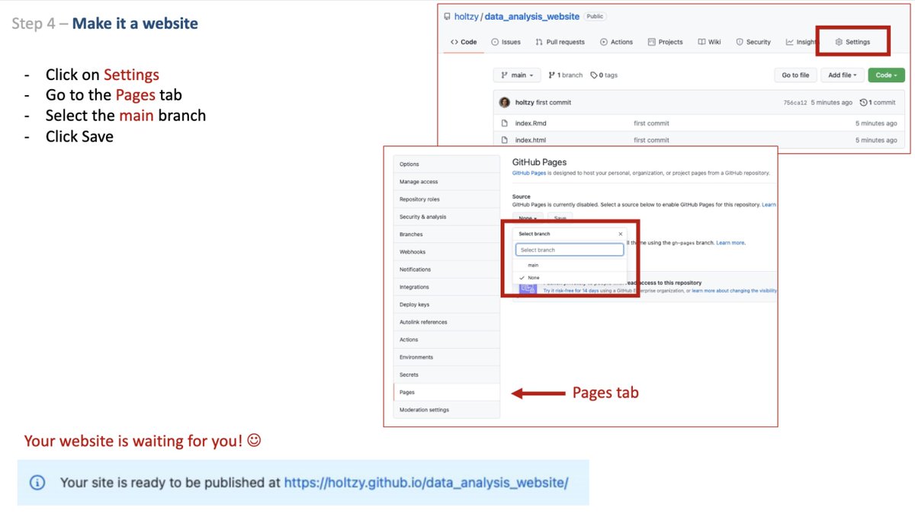
Task: Choose the checked None option in the branch list
Action: tap(570, 278)
